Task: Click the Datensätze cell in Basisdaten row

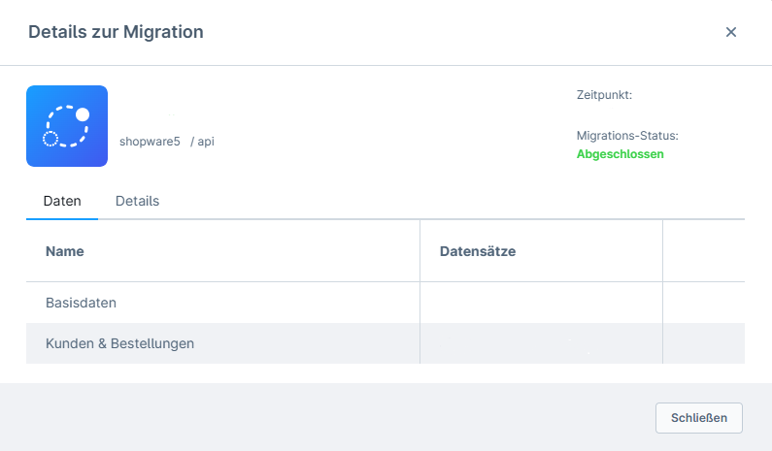Action: tap(541, 303)
